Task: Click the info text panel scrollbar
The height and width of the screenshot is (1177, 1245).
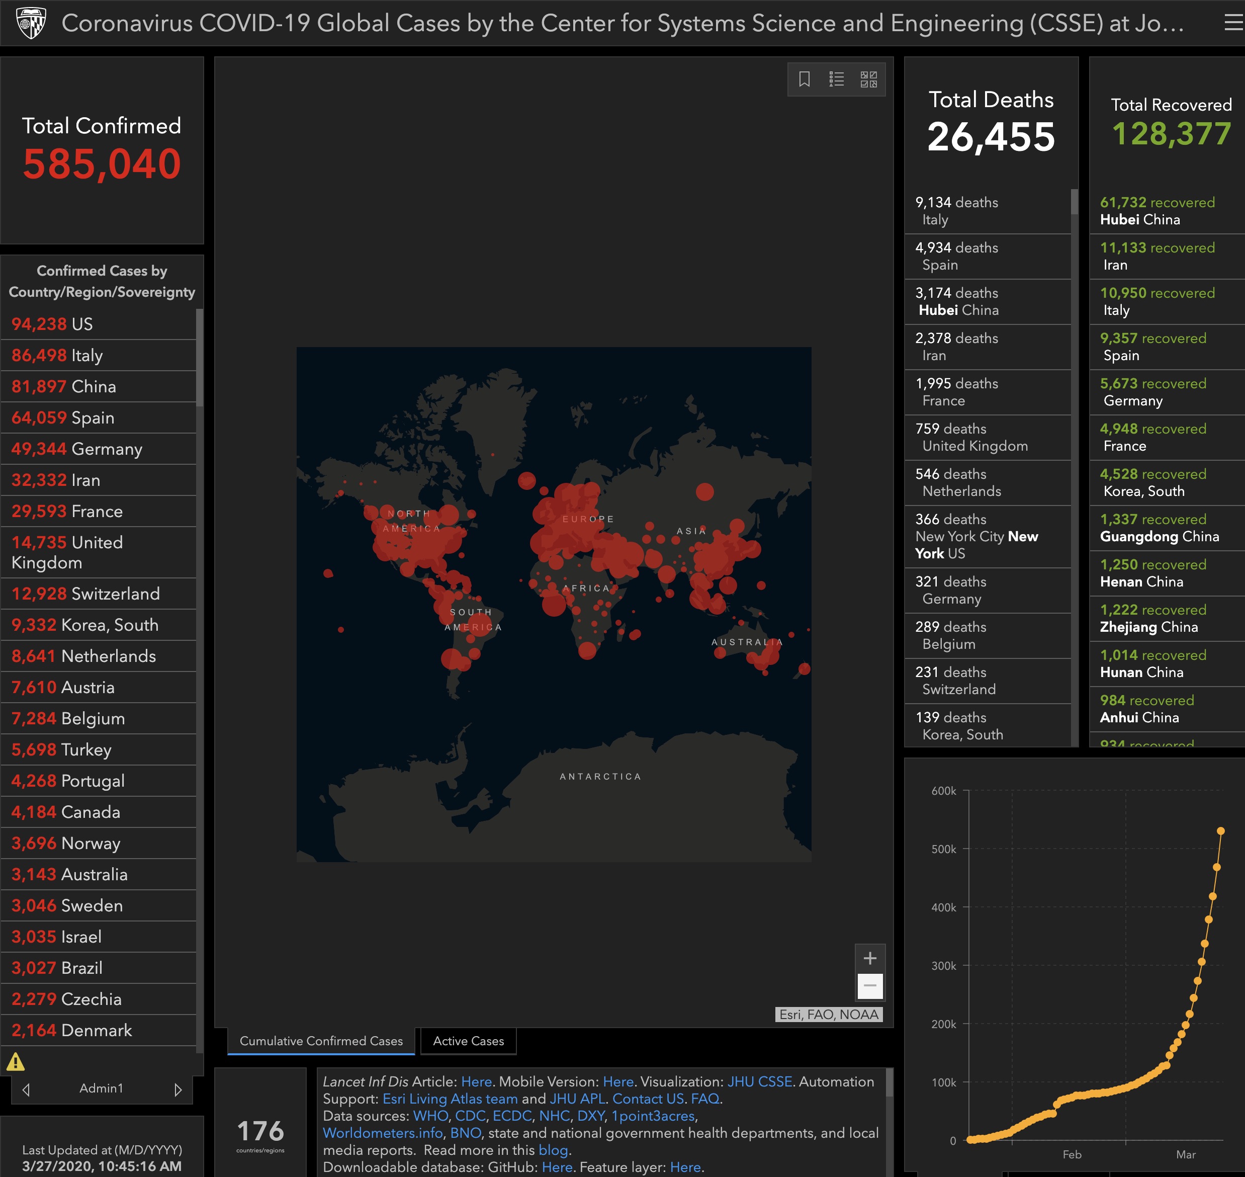Action: tap(889, 1083)
